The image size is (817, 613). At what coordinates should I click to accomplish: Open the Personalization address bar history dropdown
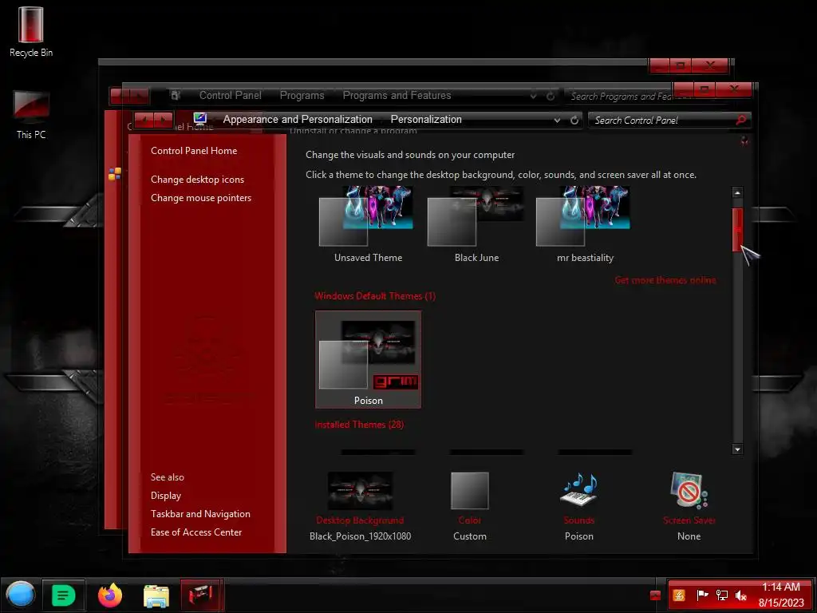pos(557,120)
